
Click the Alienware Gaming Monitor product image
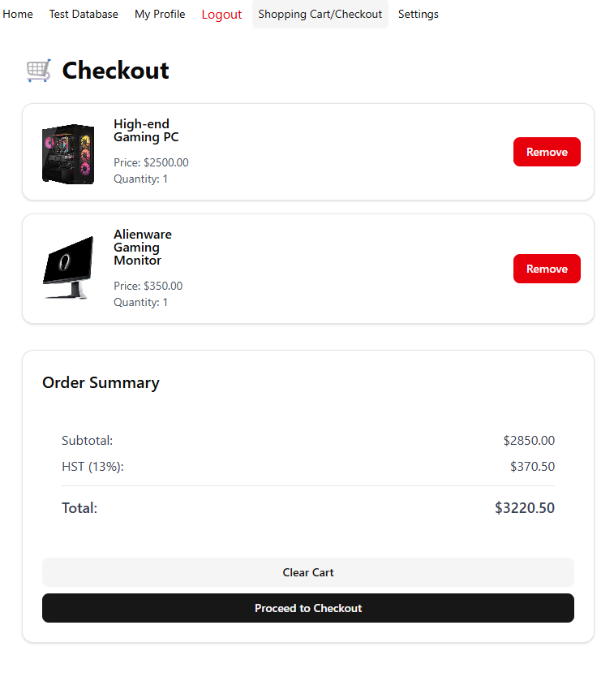[x=68, y=268]
